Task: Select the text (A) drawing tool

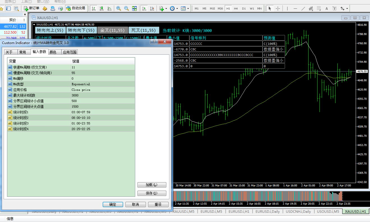Action: point(327,8)
